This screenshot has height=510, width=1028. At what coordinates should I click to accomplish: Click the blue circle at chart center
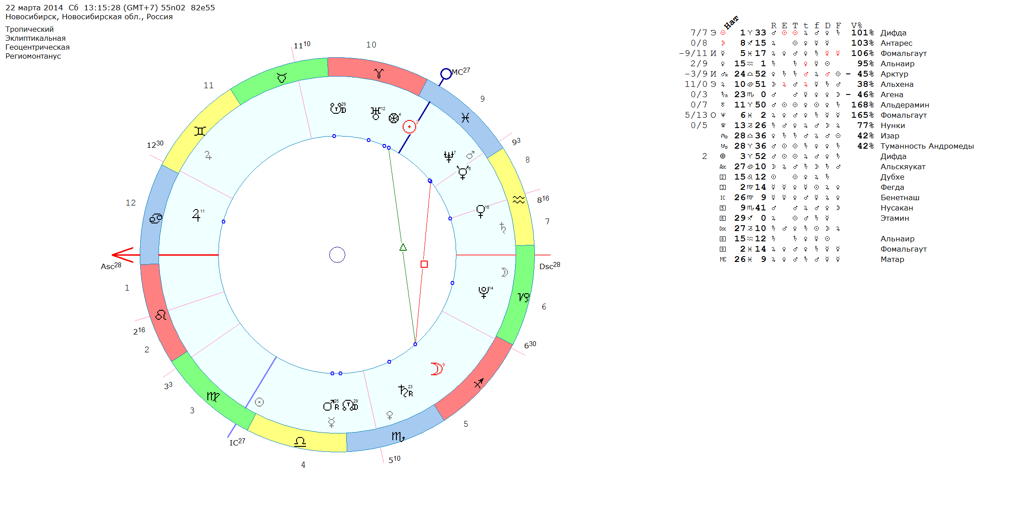tap(337, 255)
